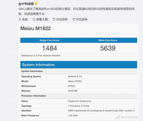Image resolution: width=143 pixels, height=121 pixels.
Task: Collapse the image with 收起
Action: 23,19
